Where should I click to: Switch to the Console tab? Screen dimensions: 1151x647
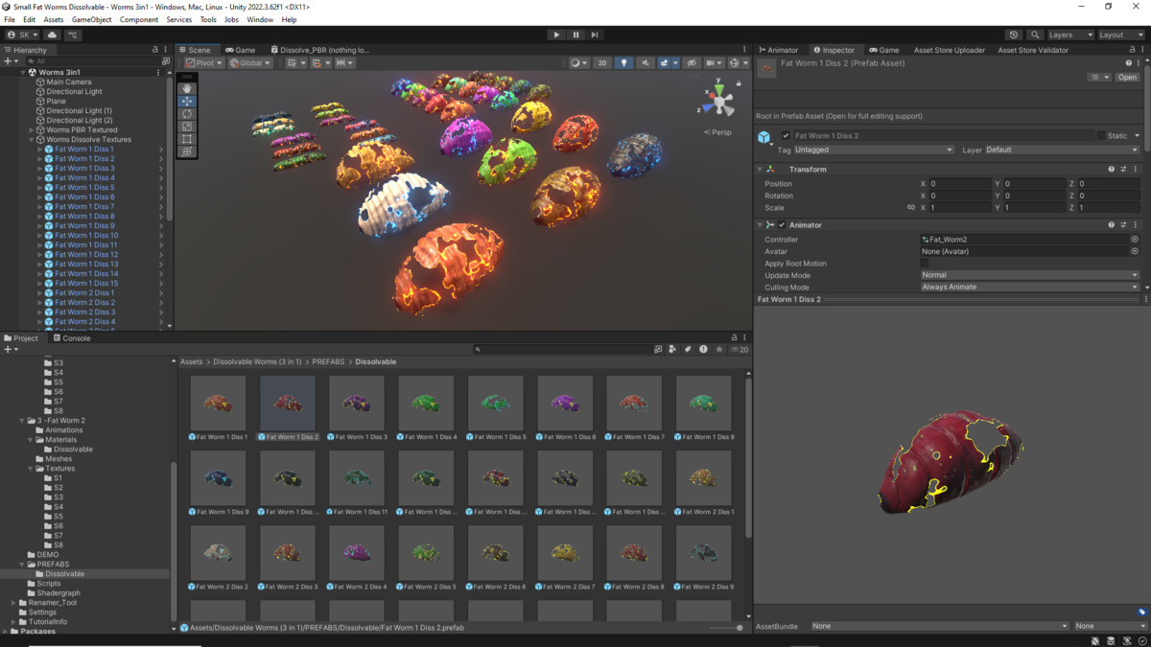click(x=72, y=338)
